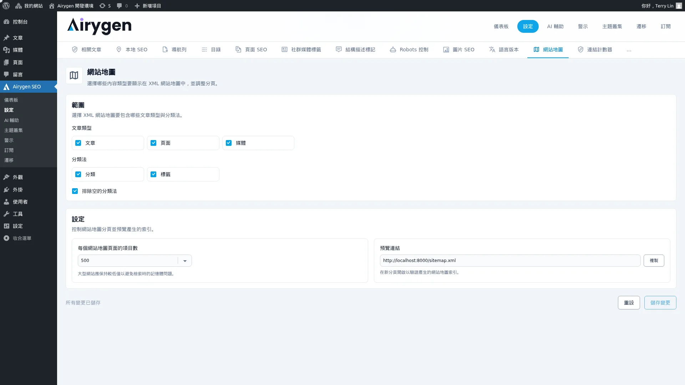
Task: Uncheck the 頁面 post type checkbox
Action: point(153,143)
